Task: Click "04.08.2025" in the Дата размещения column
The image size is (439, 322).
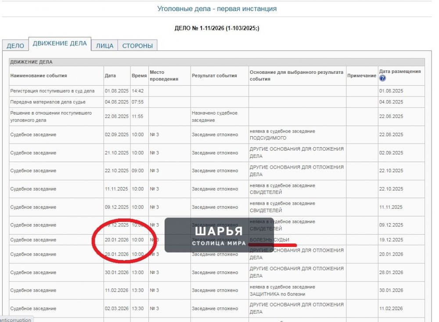Action: coord(391,102)
